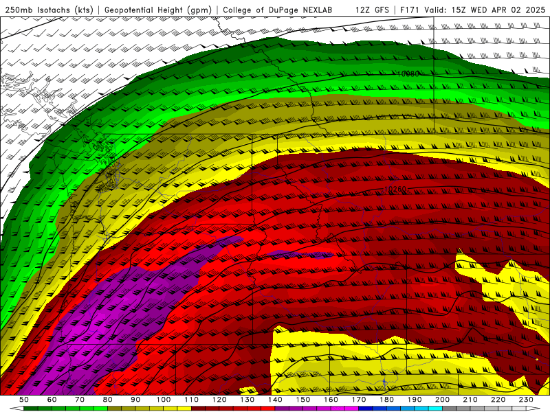Click the 230 value on the color scale
550x412 pixels.
click(x=527, y=400)
